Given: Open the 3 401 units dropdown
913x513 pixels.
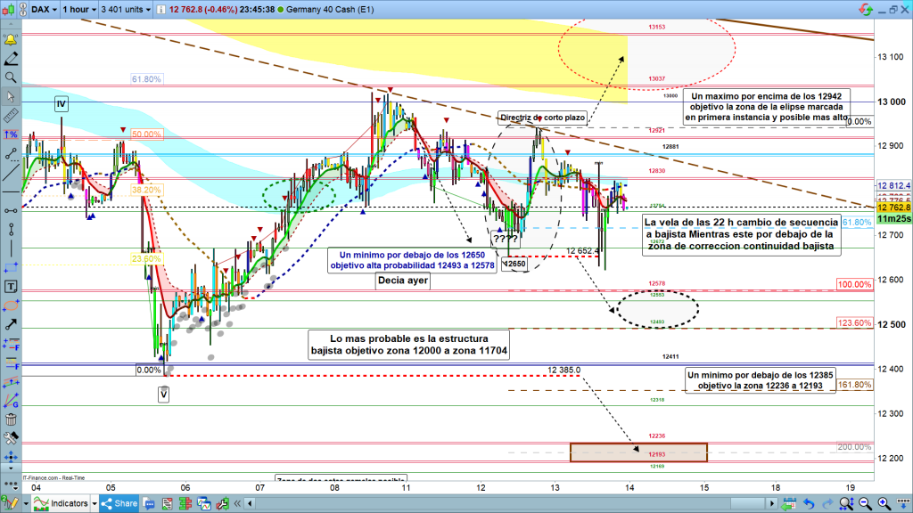Looking at the screenshot, I should pos(127,10).
